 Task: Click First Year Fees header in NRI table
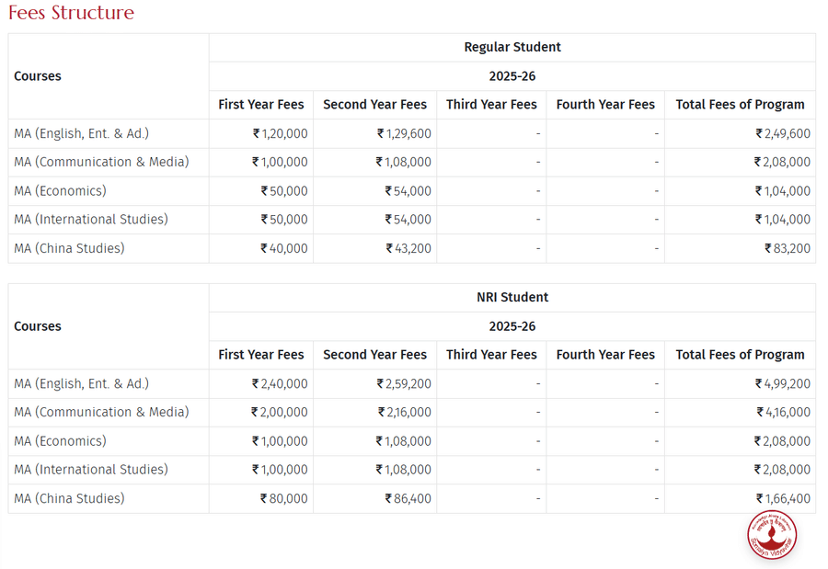coord(260,355)
